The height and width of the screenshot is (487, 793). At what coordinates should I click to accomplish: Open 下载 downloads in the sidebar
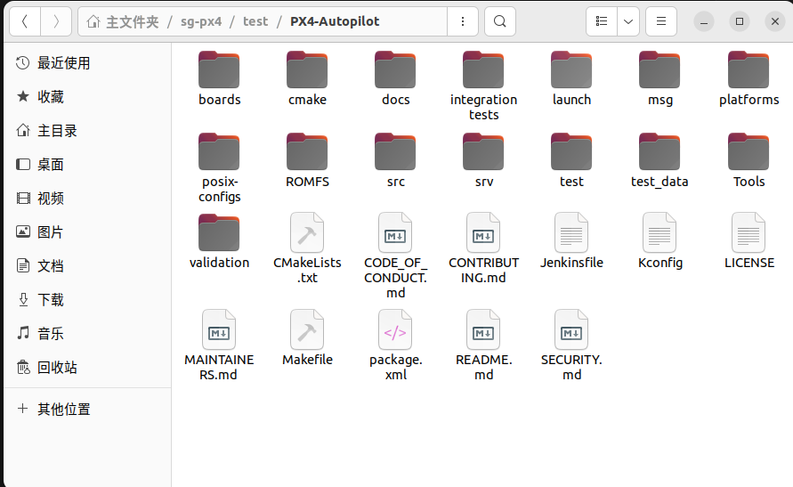(x=87, y=300)
